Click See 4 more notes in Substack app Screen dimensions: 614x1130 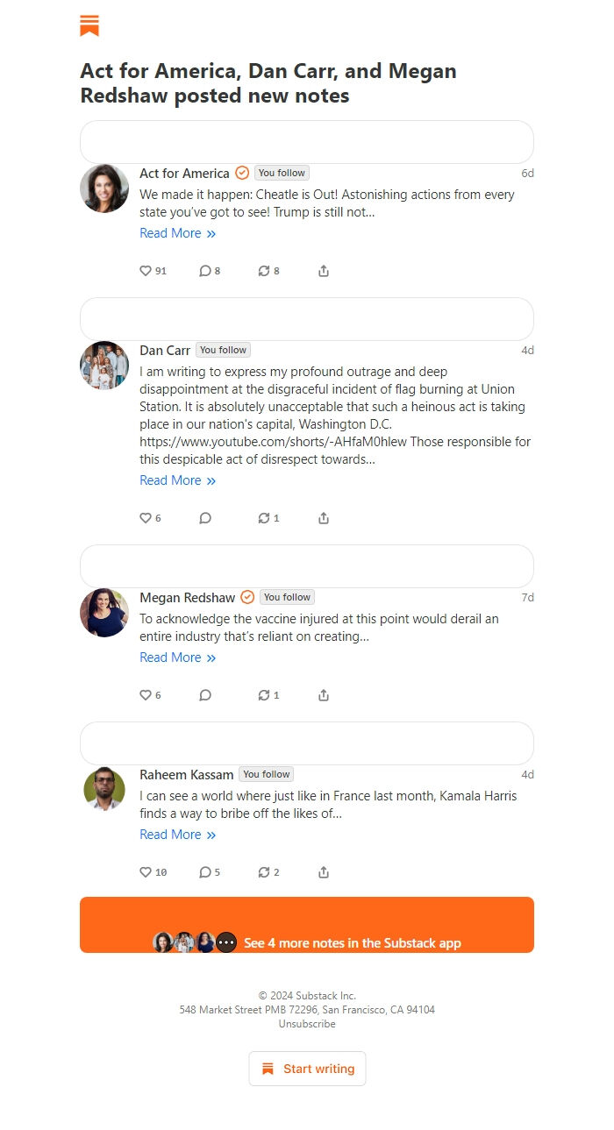coord(307,925)
